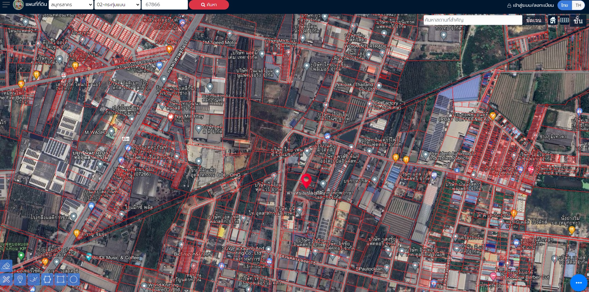The image size is (589, 292).
Task: Open the province dropdown showing สมุทรสาคร
Action: (x=71, y=5)
